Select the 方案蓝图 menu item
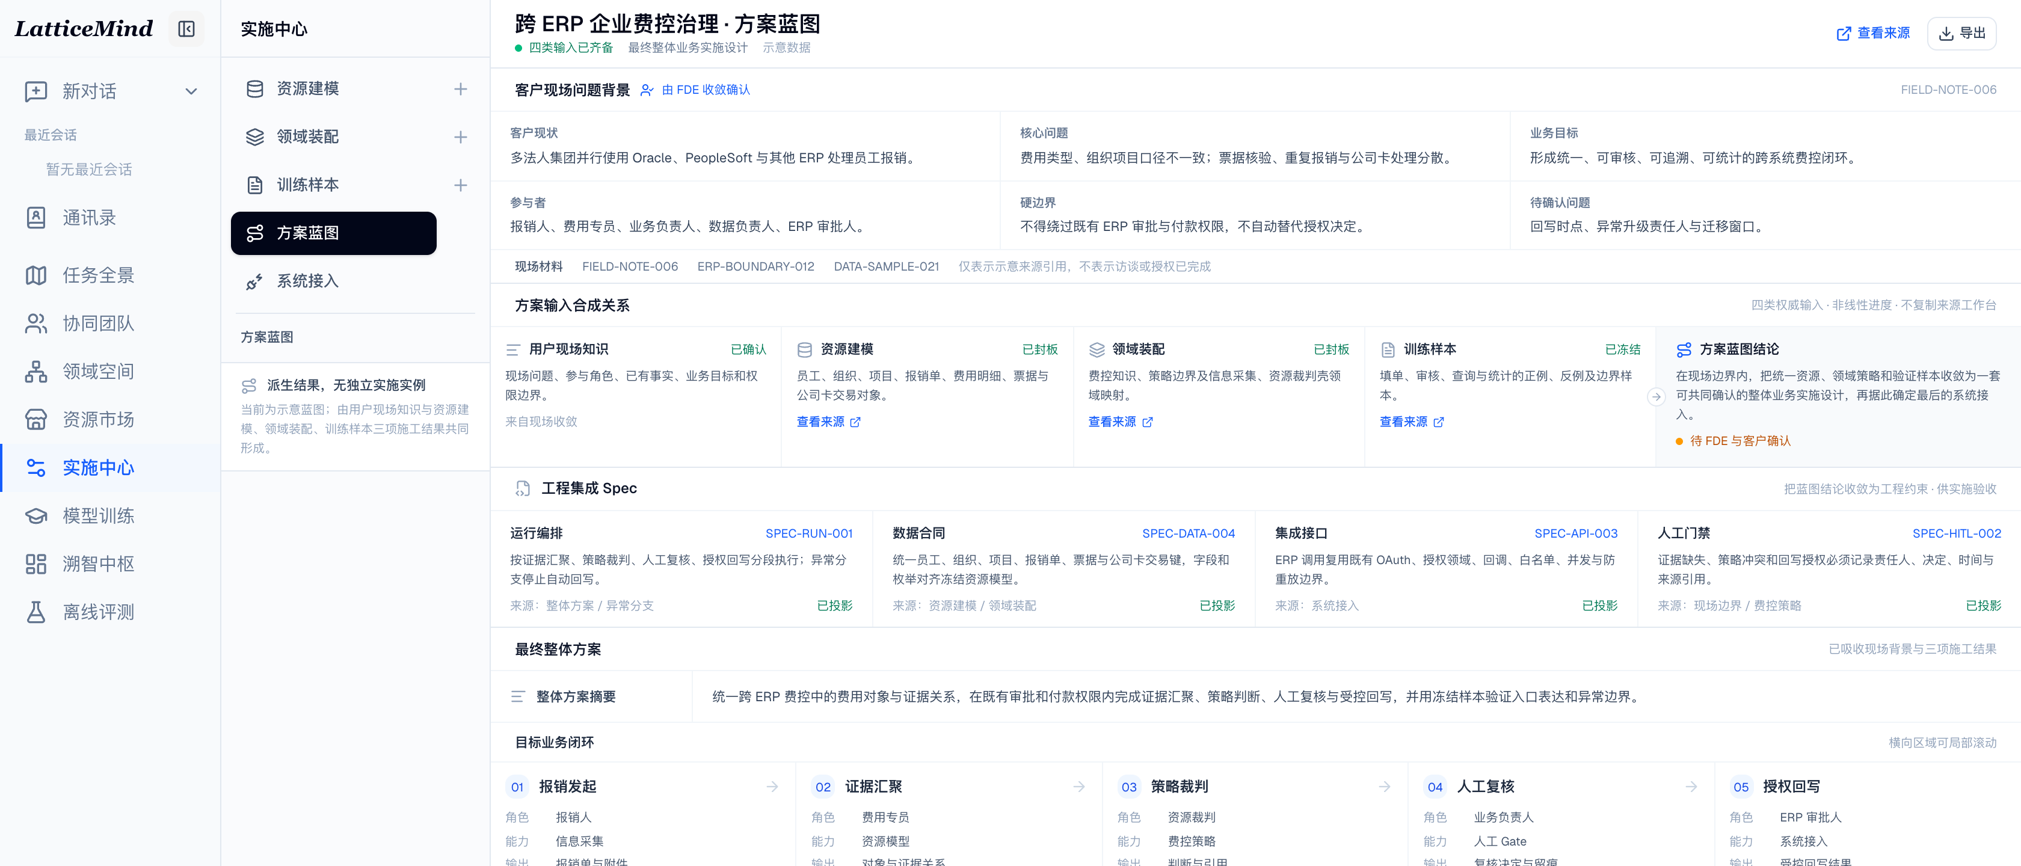The width and height of the screenshot is (2021, 866). coord(333,233)
